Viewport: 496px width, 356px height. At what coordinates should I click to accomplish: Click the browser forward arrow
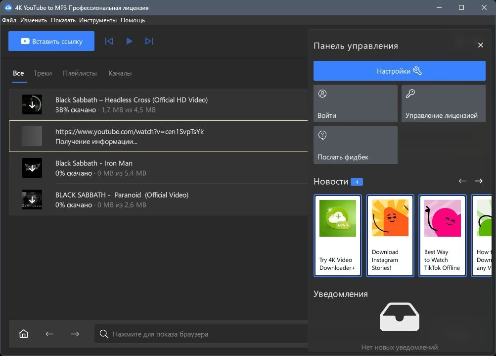tap(75, 334)
